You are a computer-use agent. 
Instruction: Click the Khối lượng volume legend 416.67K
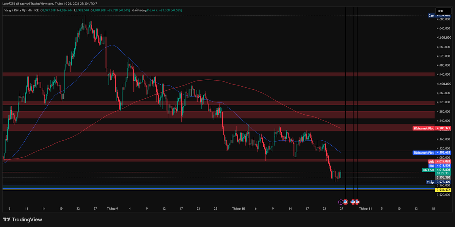tap(144, 10)
